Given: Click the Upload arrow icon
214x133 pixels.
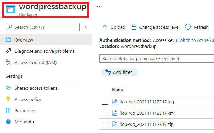Looking at the screenshot, I should (x=105, y=27).
